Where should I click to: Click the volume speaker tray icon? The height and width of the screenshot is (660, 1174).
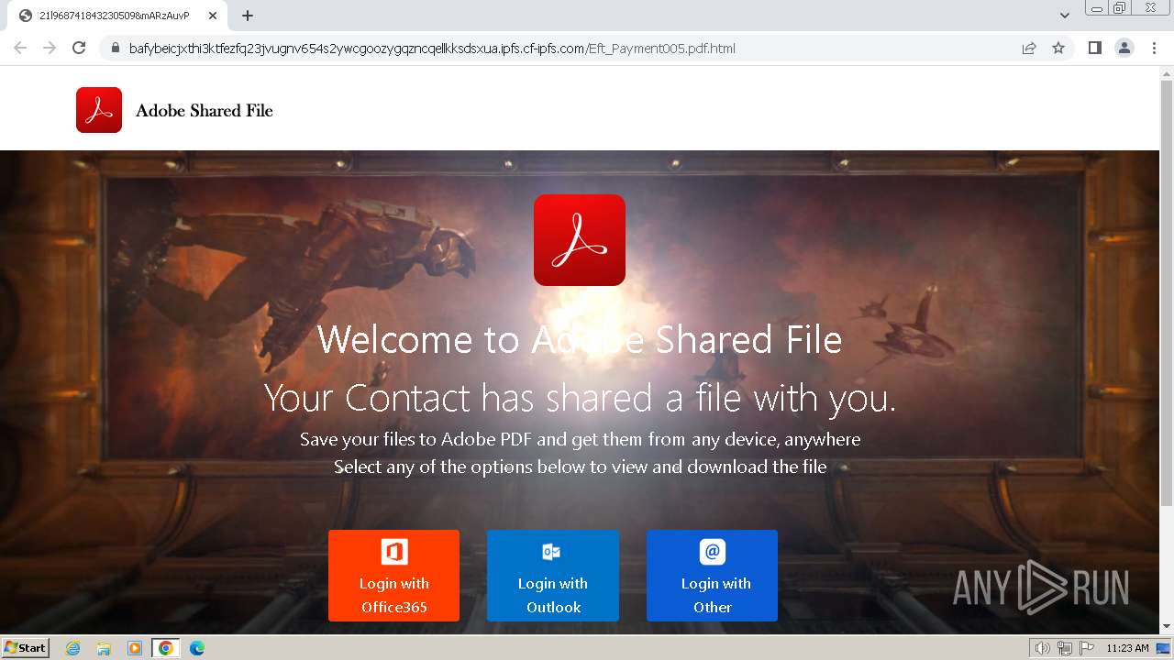pyautogui.click(x=1043, y=648)
